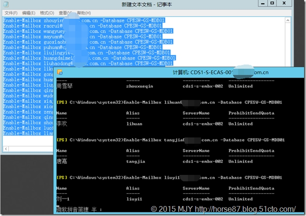306x216 pixels.
Task: Open the 编辑(E) menu
Action: 29,12
